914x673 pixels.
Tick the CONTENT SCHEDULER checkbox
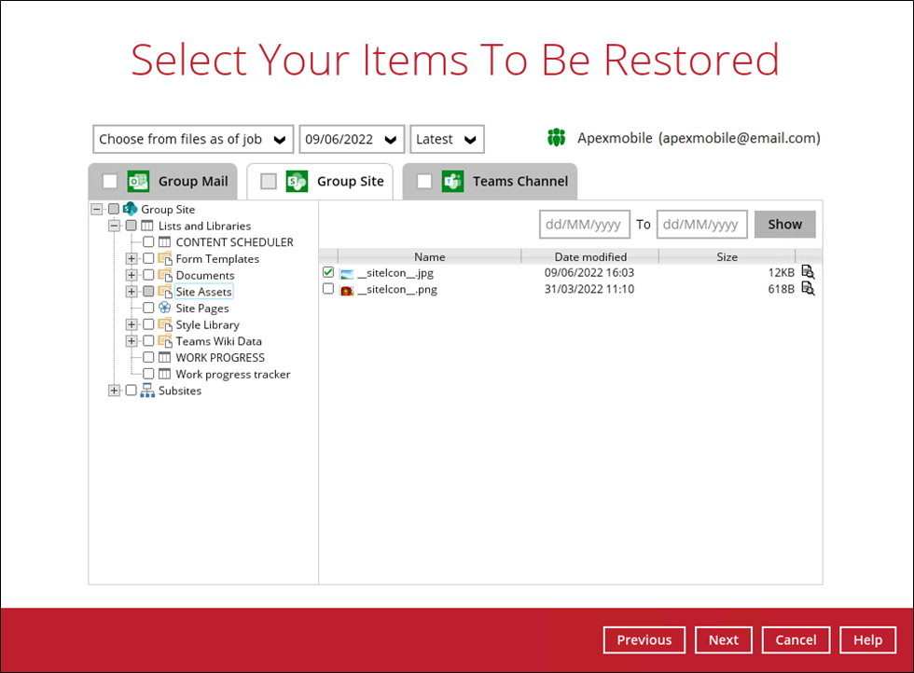tap(148, 242)
